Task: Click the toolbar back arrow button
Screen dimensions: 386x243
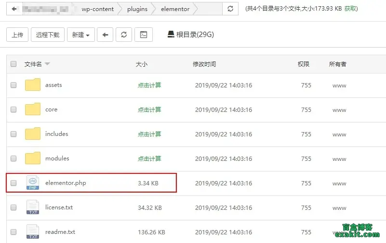Action: (x=105, y=35)
